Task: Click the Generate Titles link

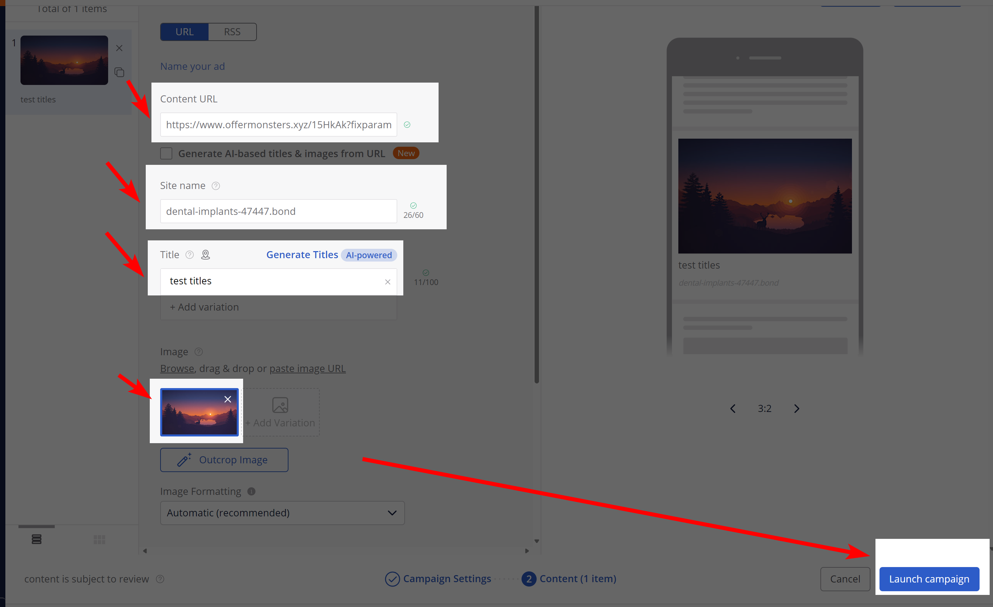Action: coord(302,255)
